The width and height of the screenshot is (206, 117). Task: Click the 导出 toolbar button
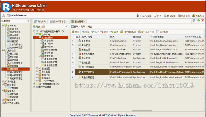tap(114, 32)
